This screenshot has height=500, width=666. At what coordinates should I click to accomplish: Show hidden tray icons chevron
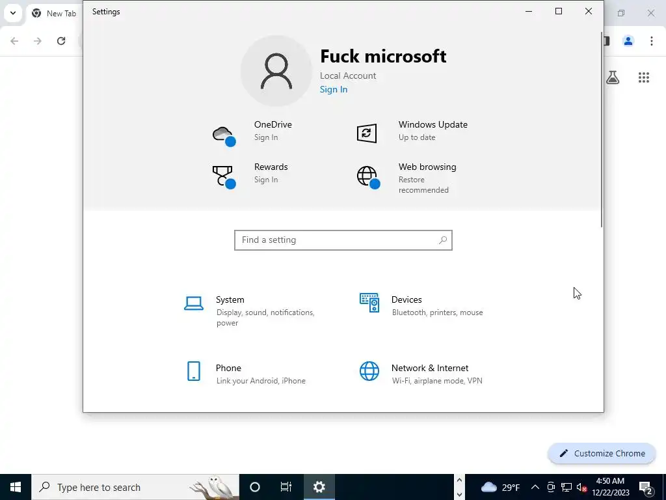point(535,487)
